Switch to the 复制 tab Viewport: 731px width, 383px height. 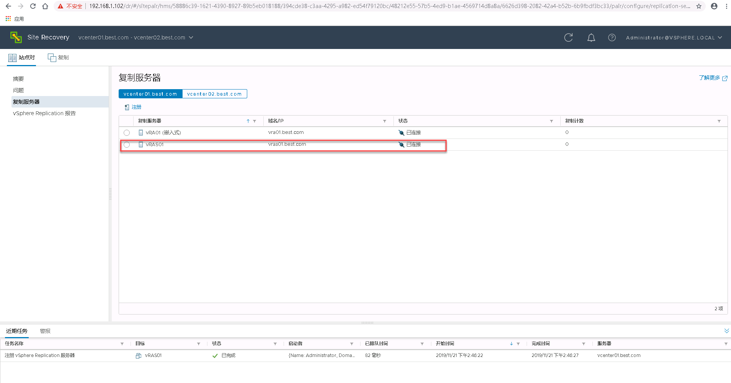[58, 57]
